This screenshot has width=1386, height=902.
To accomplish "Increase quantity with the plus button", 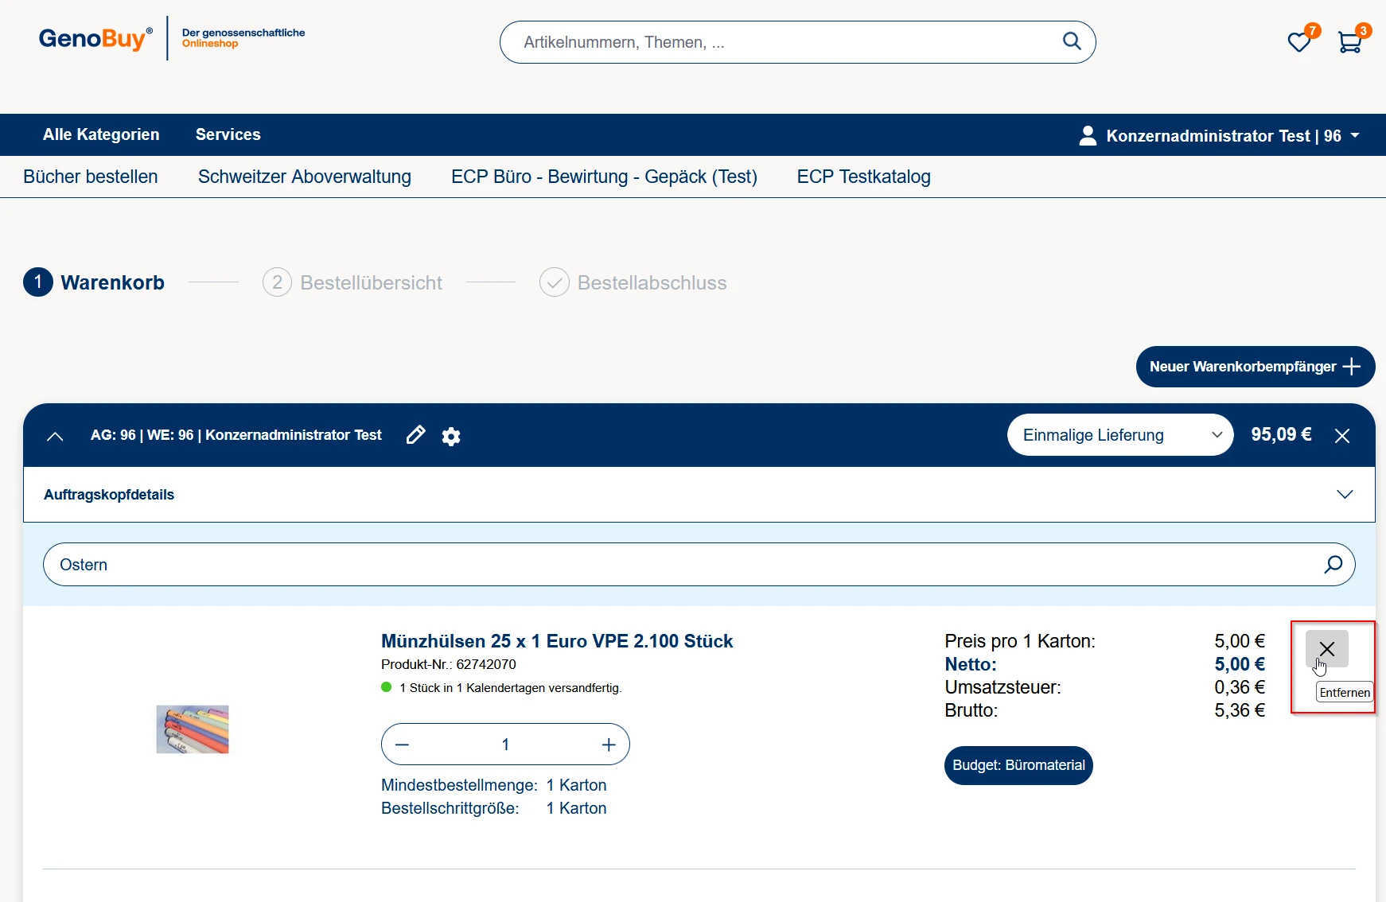I will [x=609, y=745].
